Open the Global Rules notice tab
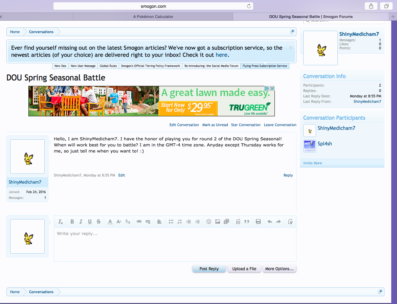The image size is (397, 304). click(108, 66)
